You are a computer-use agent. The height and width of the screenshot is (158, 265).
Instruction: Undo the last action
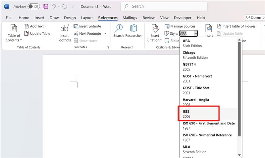tap(54, 6)
